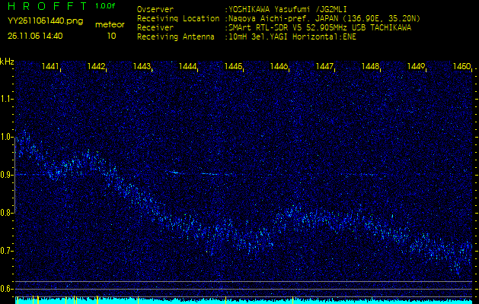Select the meteor count value 10
The width and height of the screenshot is (479, 304).
(x=112, y=35)
